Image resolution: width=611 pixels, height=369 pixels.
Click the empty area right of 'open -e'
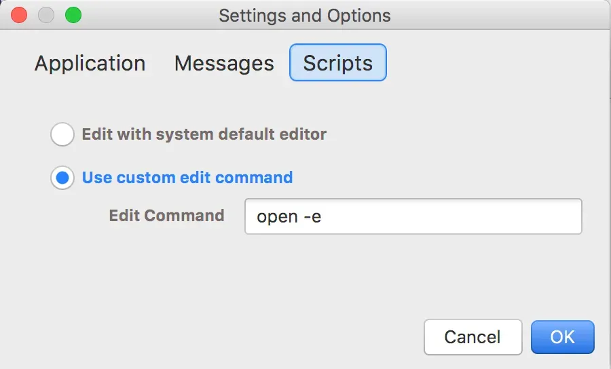point(452,216)
